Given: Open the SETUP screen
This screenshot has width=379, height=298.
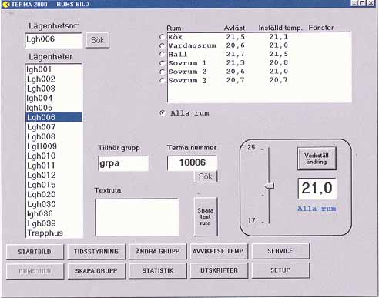Looking at the screenshot, I should tap(280, 270).
